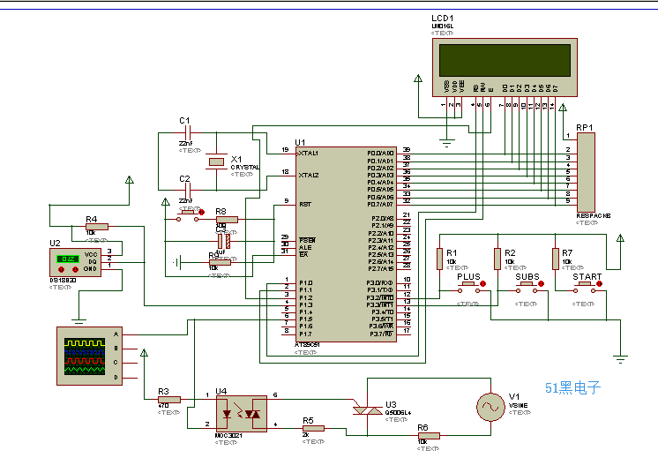The image size is (658, 473).
Task: Select the V1 VSINE source
Action: click(490, 407)
